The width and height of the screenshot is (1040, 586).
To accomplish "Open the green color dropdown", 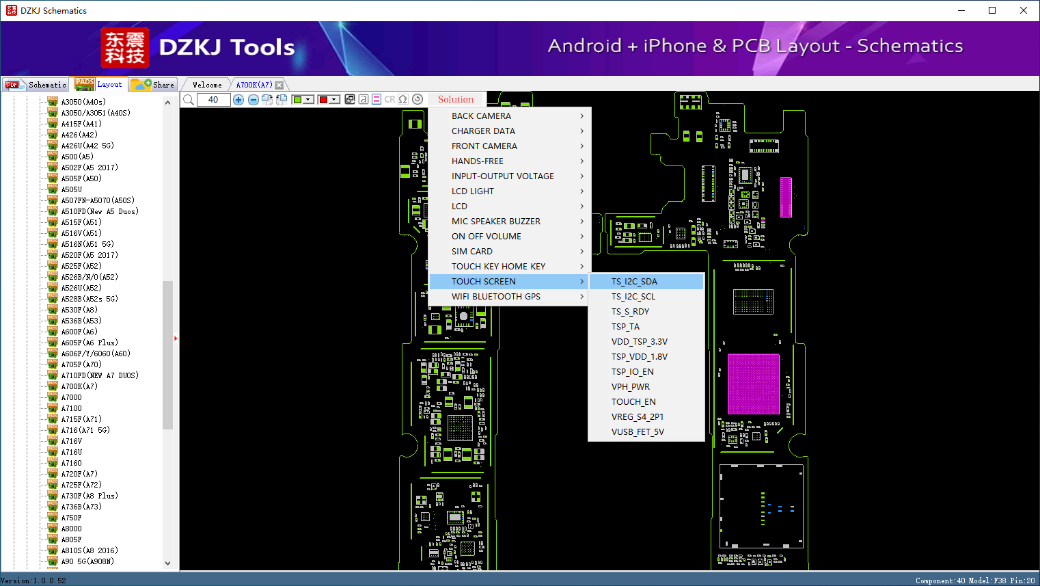I will (x=308, y=100).
